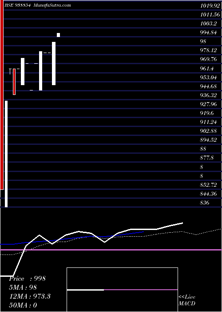Click the red candlestick near 961.4
The image size is (222, 312).
(14, 82)
